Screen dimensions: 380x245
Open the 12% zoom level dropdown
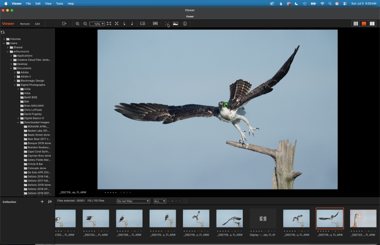tap(97, 24)
